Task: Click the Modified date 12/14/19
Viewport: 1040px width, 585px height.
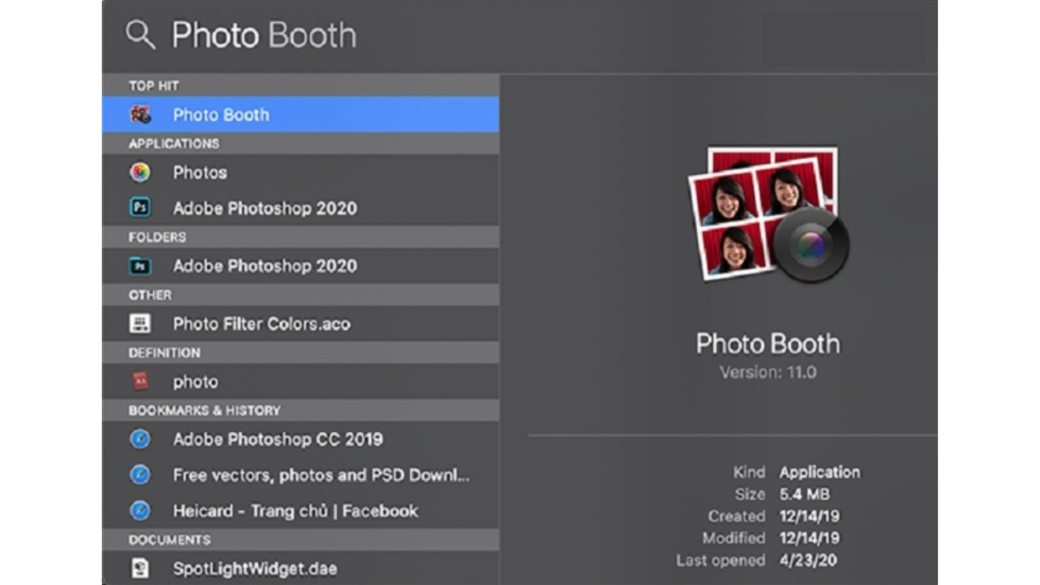Action: (x=809, y=538)
